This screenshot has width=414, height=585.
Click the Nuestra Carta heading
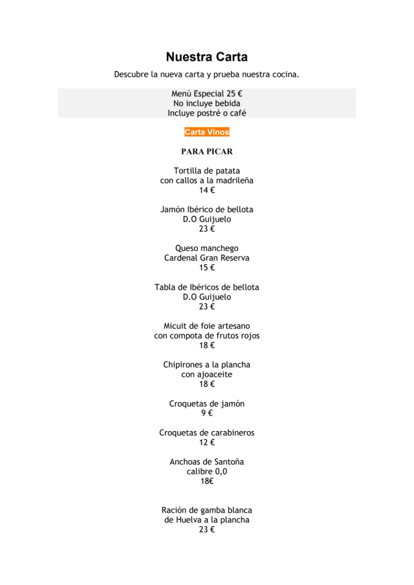tap(206, 58)
